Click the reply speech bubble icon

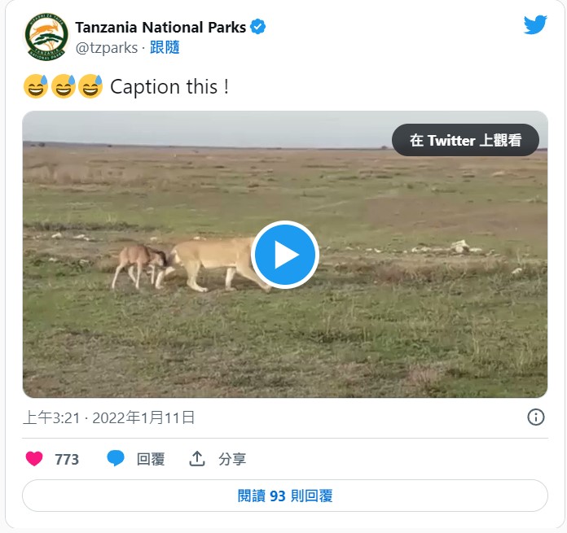pyautogui.click(x=116, y=459)
